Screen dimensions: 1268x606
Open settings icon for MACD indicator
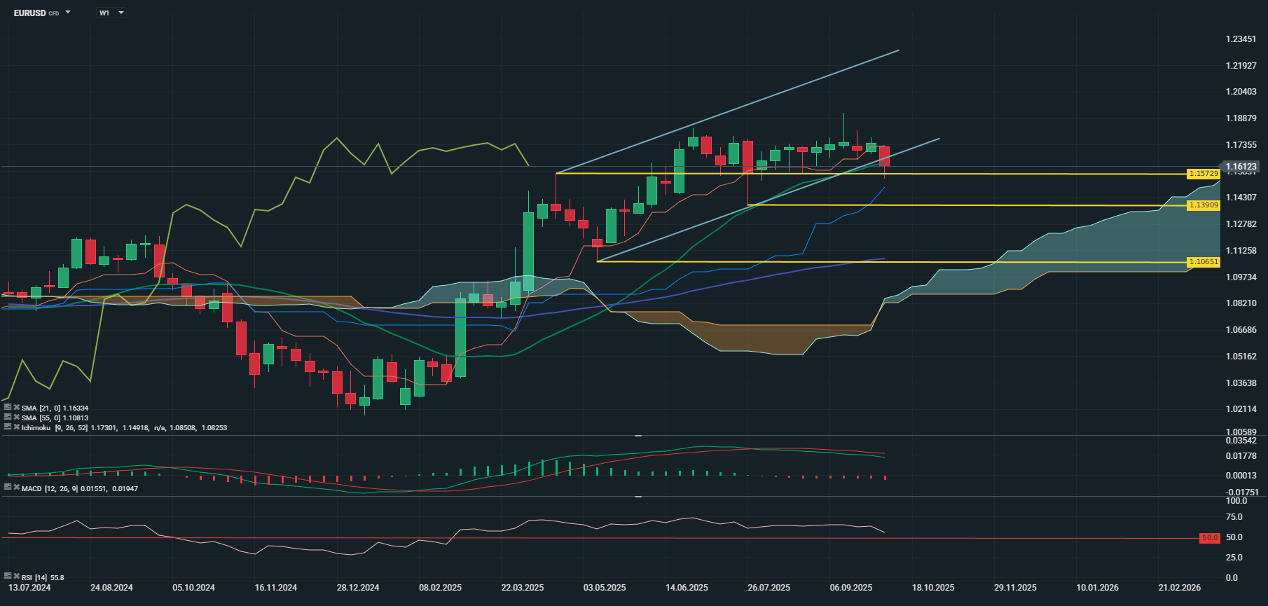8,488
